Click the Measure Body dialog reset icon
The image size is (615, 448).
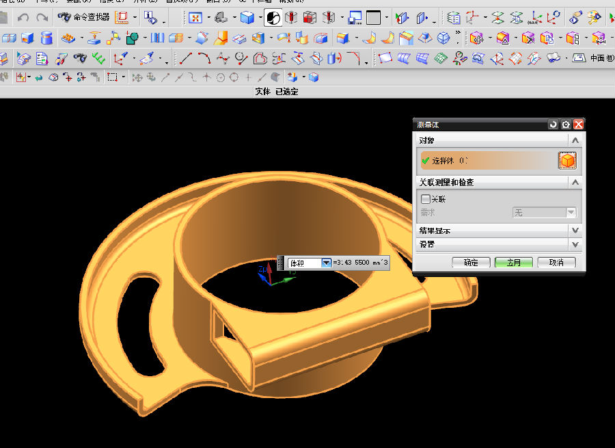pos(553,124)
